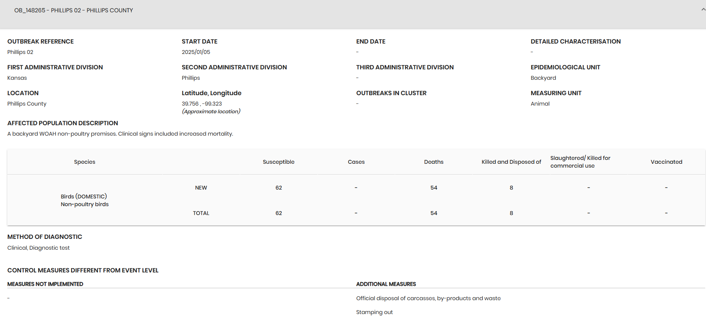
Task: Select the Deaths column header
Action: coord(434,162)
